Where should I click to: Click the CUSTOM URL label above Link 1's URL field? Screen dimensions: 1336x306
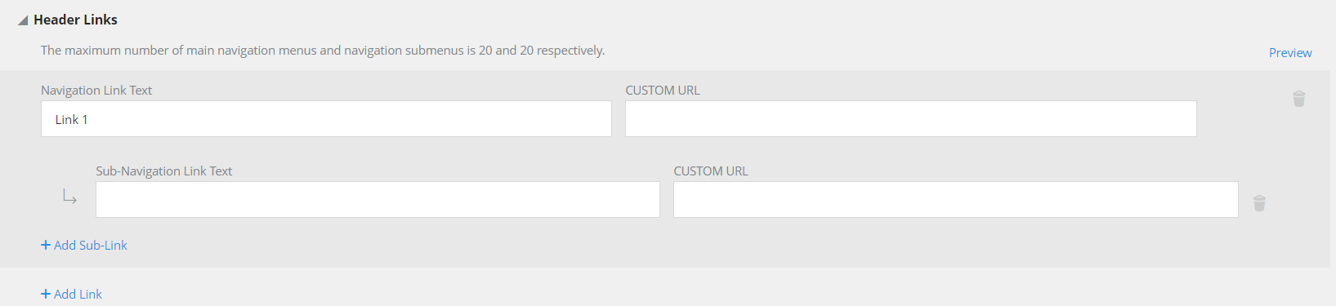click(x=663, y=91)
